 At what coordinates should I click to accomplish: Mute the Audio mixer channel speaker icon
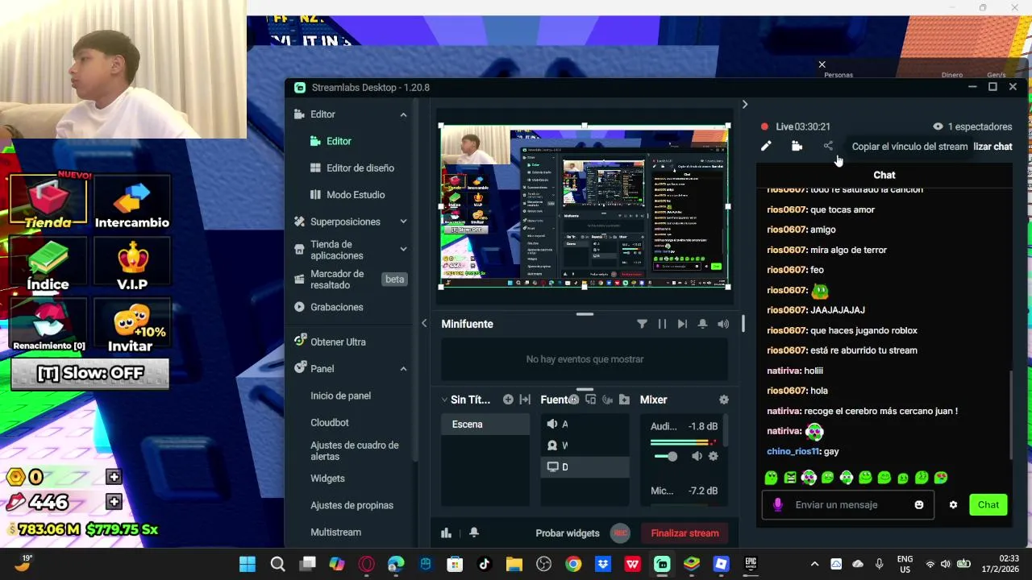[697, 456]
